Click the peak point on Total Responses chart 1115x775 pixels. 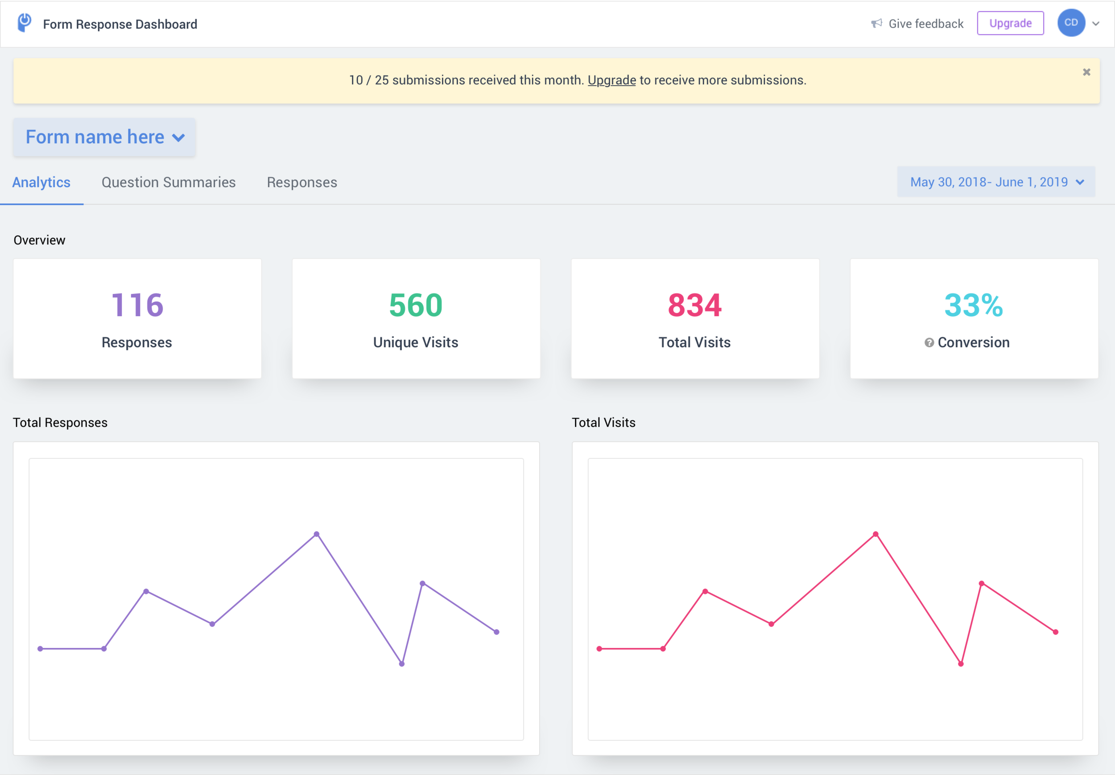coord(317,534)
